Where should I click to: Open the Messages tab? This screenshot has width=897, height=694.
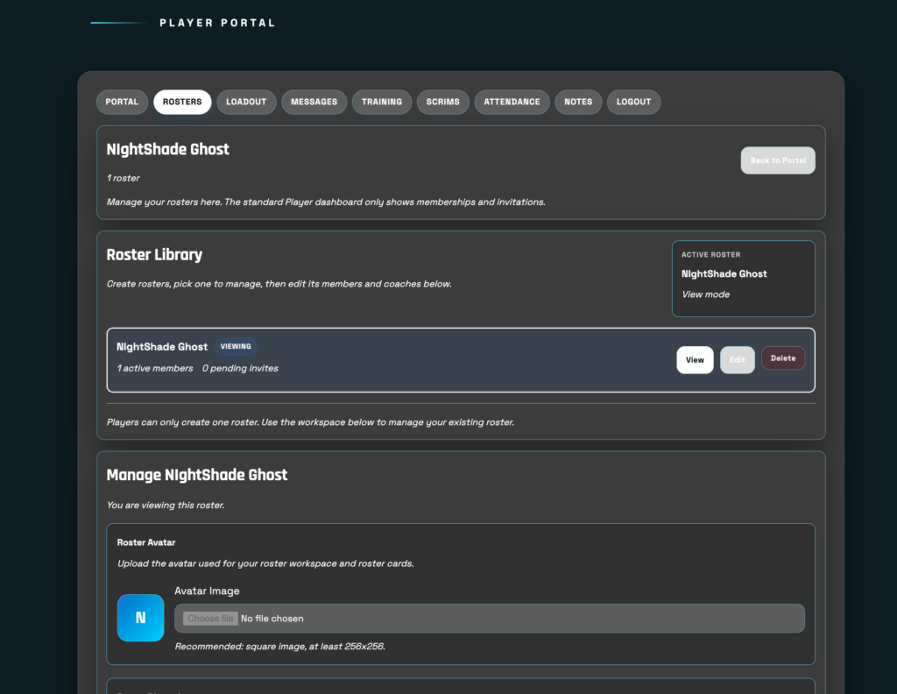pos(314,102)
